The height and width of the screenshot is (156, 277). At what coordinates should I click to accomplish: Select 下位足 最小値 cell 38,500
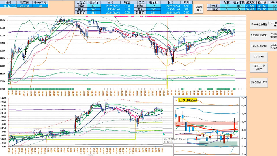262,9
